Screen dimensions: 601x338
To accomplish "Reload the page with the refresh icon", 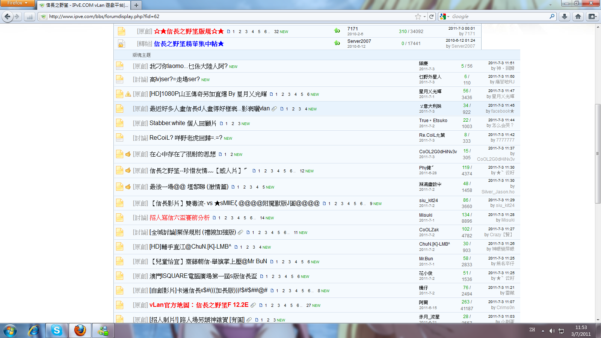I will tap(432, 17).
